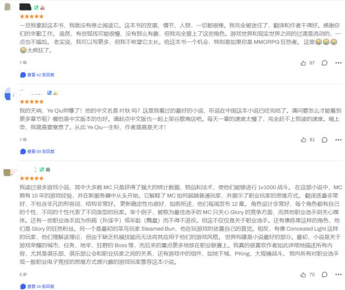Open comment bubble on third review
Image resolution: width=345 pixels, height=290 pixels.
325,274
